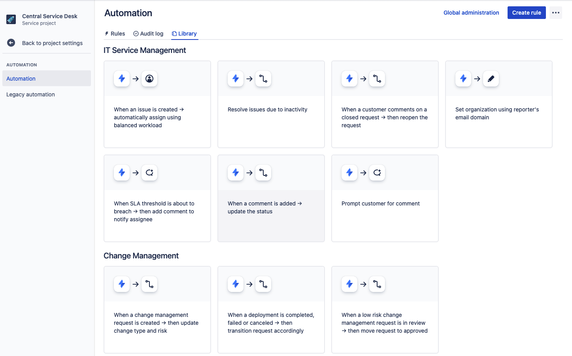Click the comment loop icon on Prompt customer card
The image size is (572, 356).
pos(377,173)
